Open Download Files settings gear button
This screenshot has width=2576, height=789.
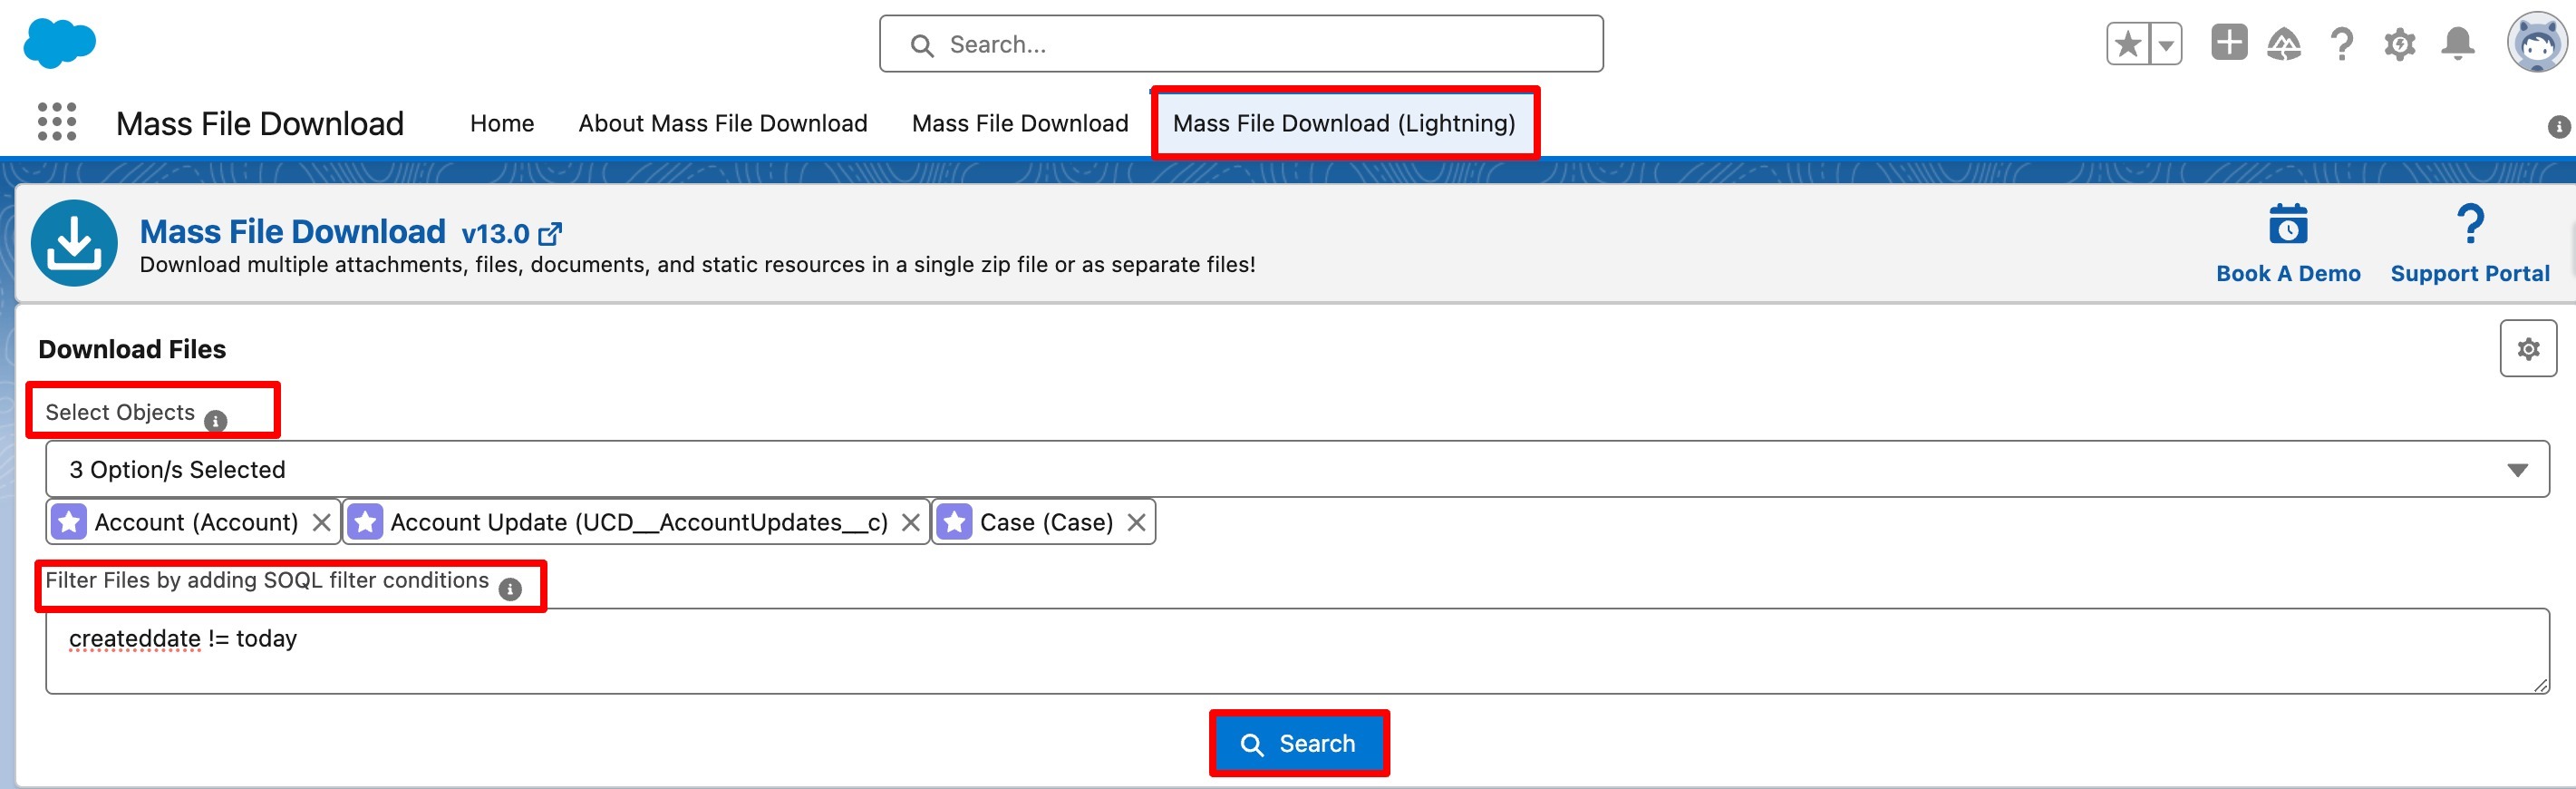[x=2527, y=349]
